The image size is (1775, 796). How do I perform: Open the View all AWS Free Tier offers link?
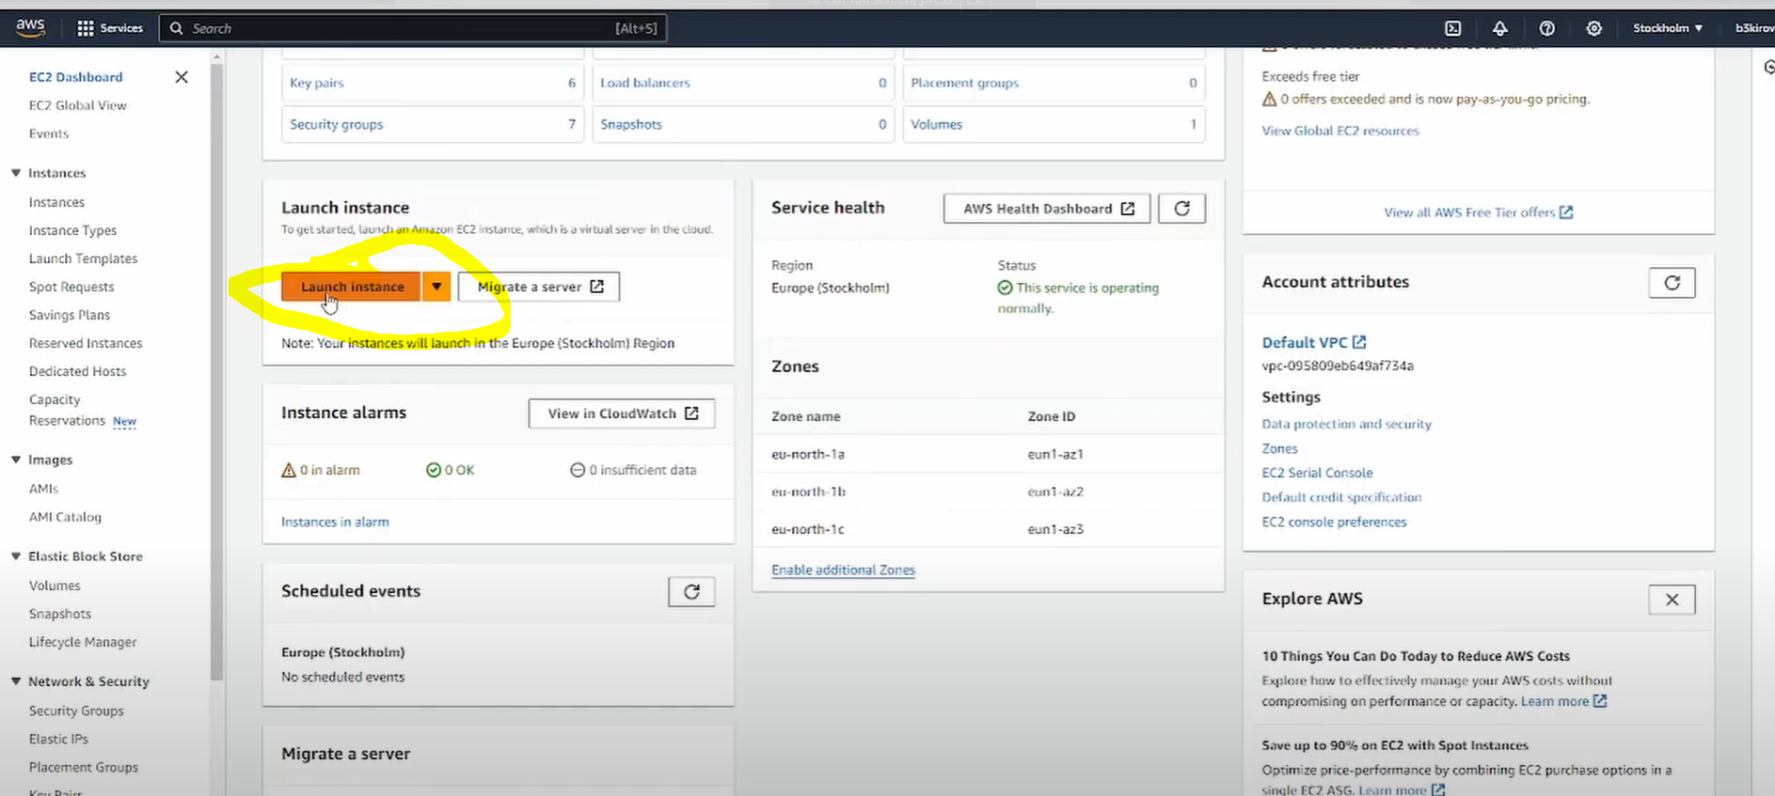point(1478,212)
